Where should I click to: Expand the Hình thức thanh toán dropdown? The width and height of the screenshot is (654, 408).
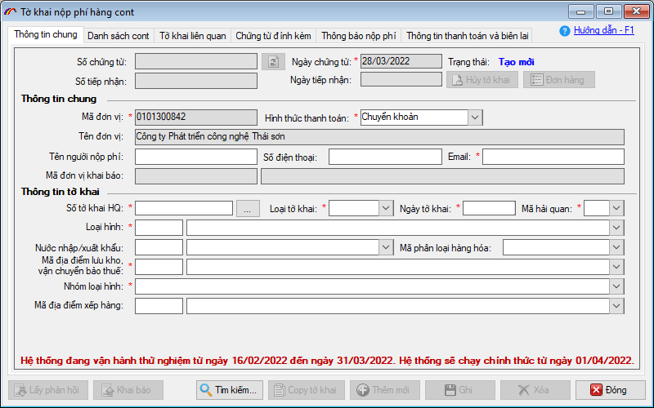pos(475,118)
